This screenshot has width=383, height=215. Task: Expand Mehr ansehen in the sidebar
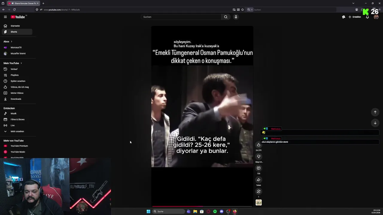pyautogui.click(x=17, y=131)
